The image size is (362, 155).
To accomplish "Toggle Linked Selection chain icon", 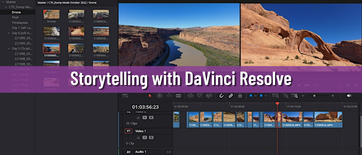I will 231,96.
